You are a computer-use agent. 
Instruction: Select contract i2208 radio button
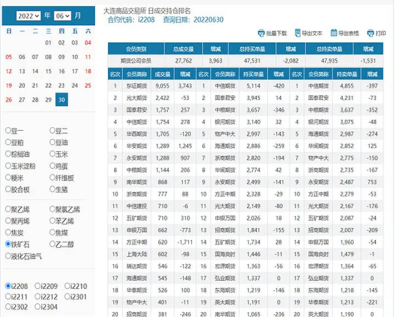(8, 286)
